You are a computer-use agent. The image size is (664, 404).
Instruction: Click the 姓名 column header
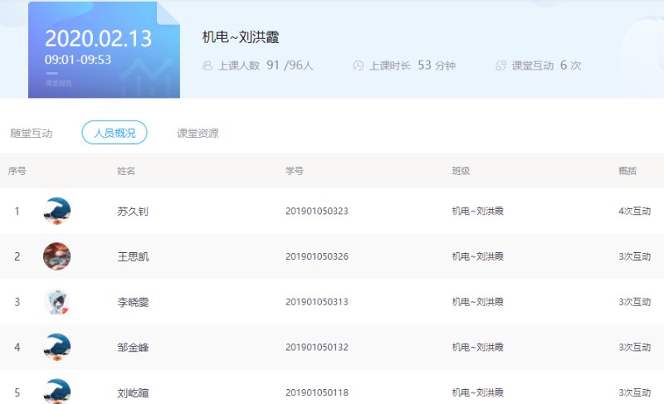pyautogui.click(x=126, y=171)
